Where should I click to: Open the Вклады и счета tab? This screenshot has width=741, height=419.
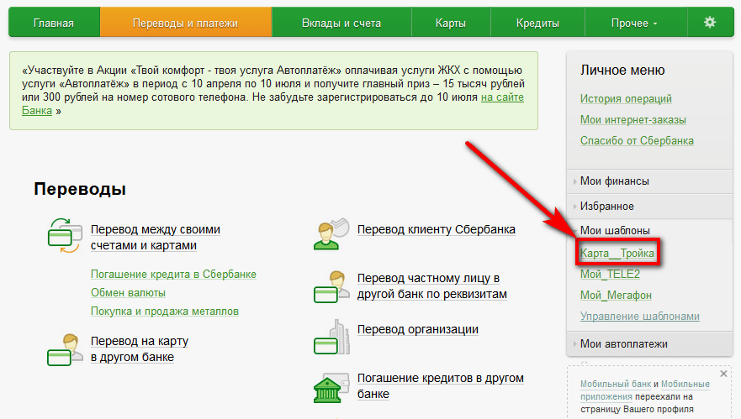[x=341, y=23]
